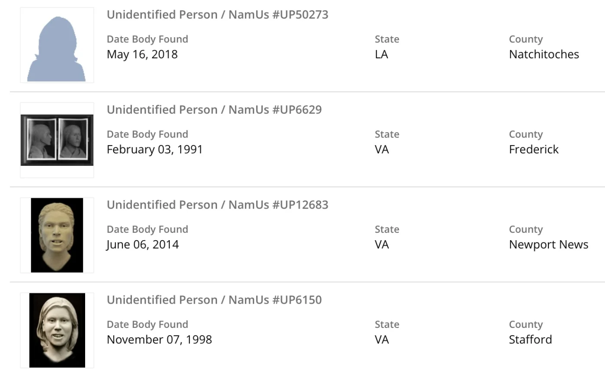Click the LA state value
This screenshot has width=605, height=375.
381,54
